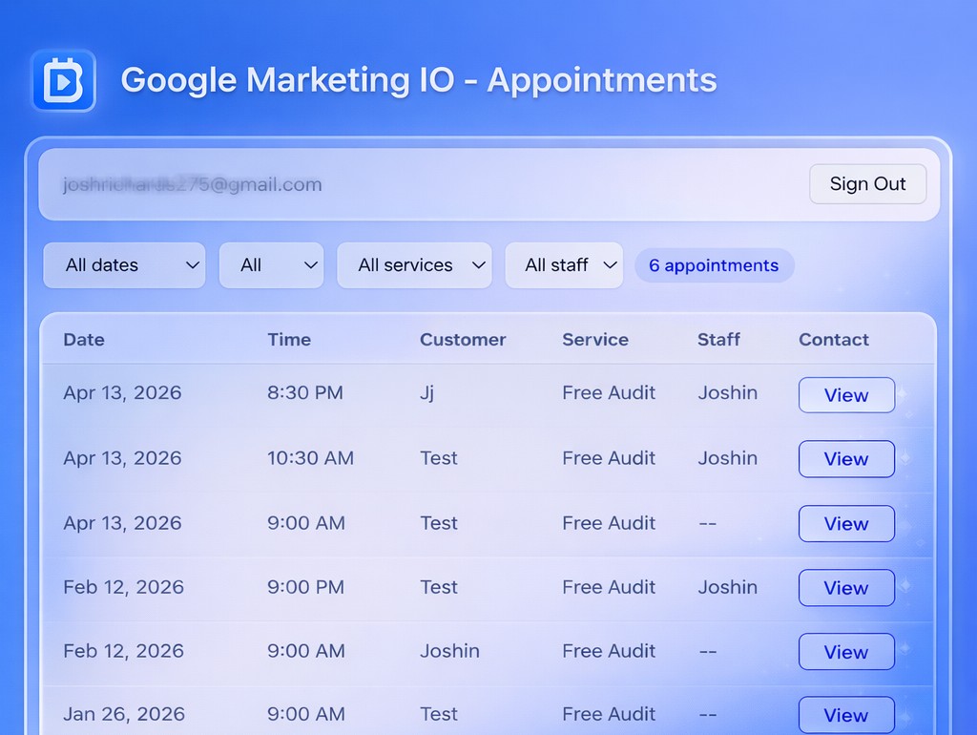
Task: Click the account email address text
Action: [x=192, y=184]
